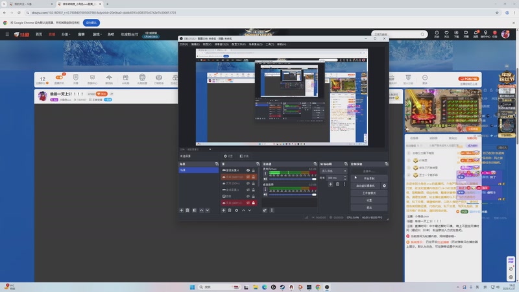
Task: Toggle visibility of the image source row
Action: (248, 197)
